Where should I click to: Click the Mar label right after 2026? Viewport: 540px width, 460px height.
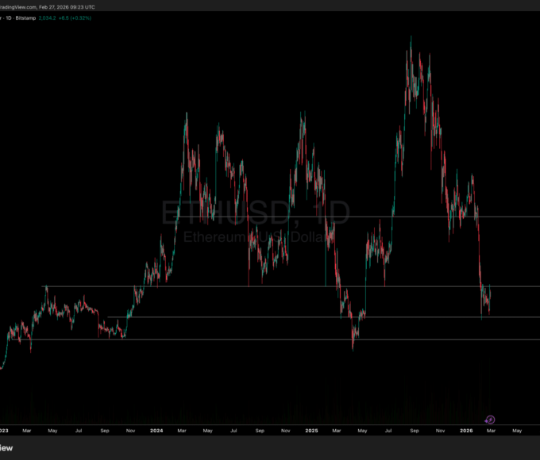492,431
